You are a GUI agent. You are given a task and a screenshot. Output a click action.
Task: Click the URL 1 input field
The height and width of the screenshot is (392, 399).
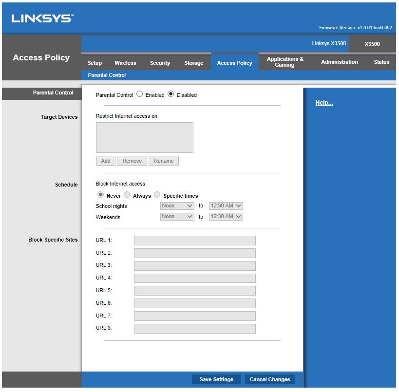tap(195, 241)
